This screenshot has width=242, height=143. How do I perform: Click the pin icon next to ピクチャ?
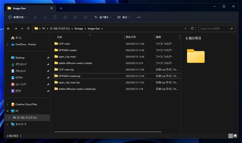click(x=48, y=78)
